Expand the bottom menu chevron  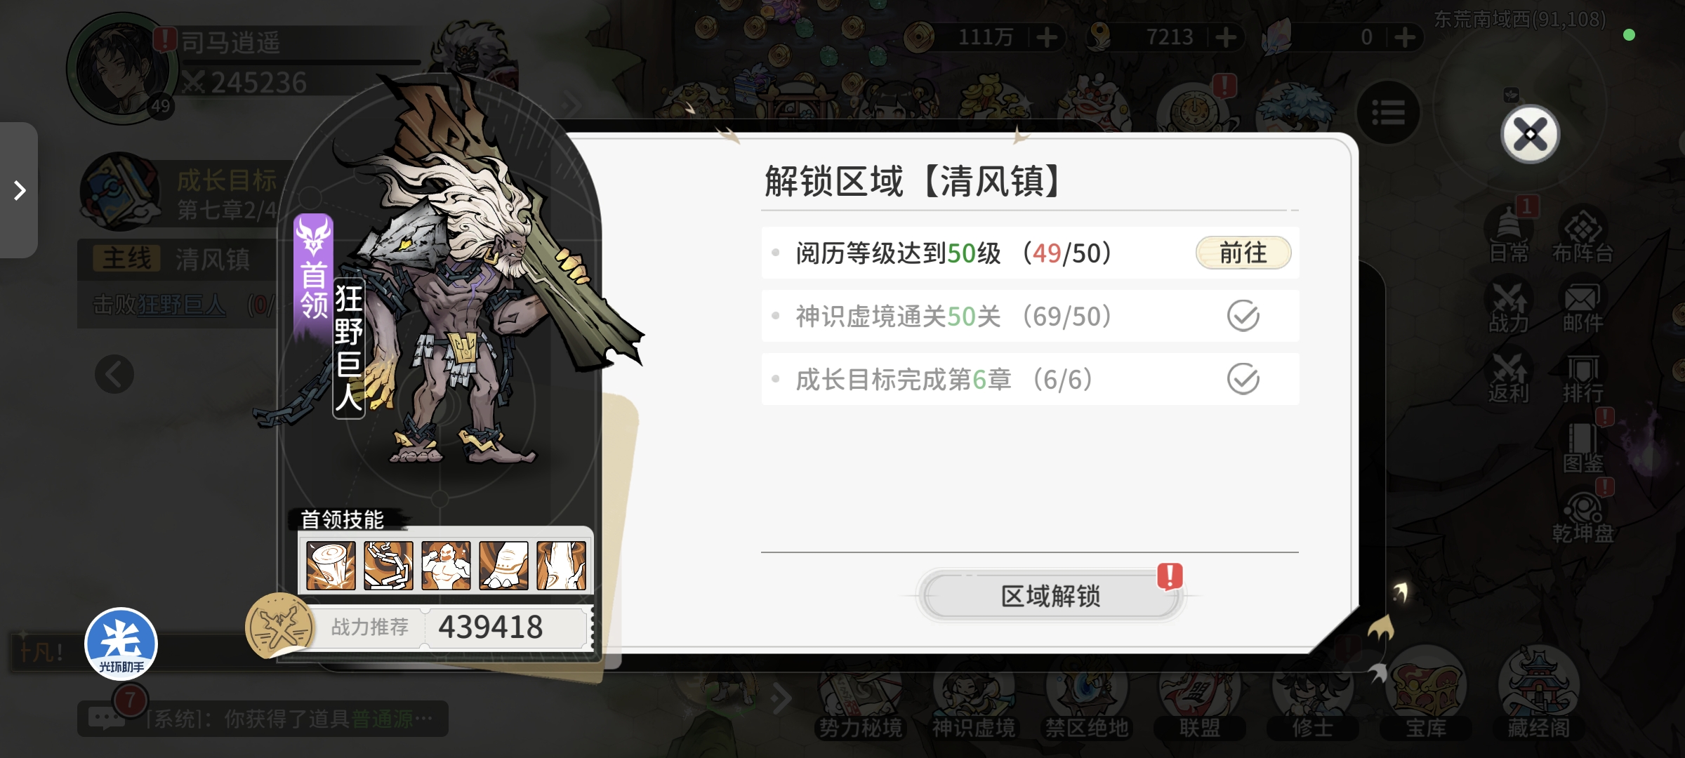(x=781, y=698)
